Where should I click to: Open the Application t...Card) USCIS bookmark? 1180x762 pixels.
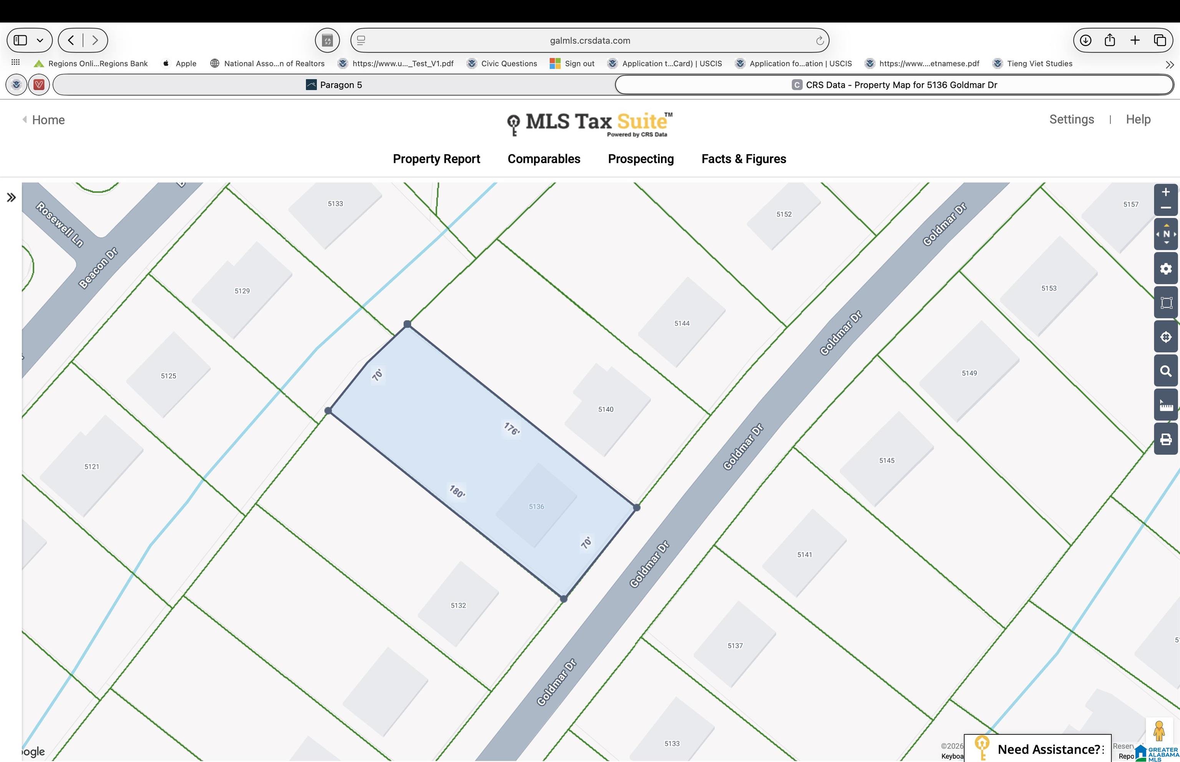(x=665, y=63)
